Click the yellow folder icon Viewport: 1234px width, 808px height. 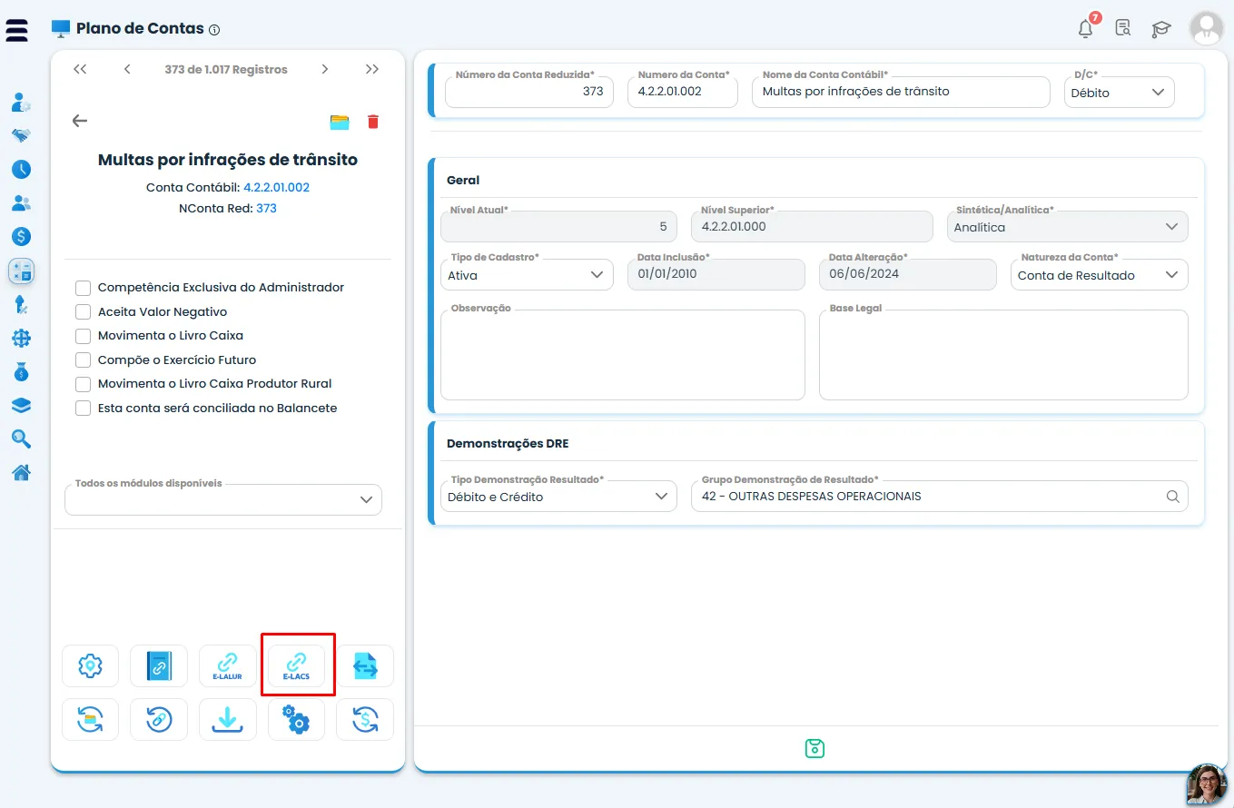tap(340, 122)
